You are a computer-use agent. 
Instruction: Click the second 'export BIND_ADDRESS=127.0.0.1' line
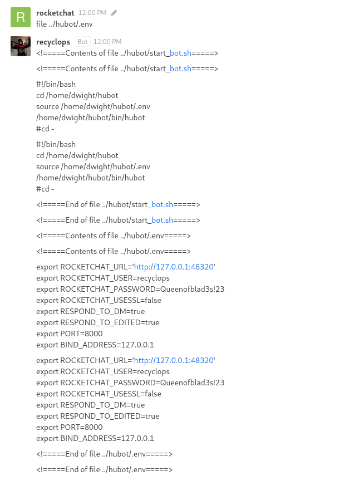[95, 439]
